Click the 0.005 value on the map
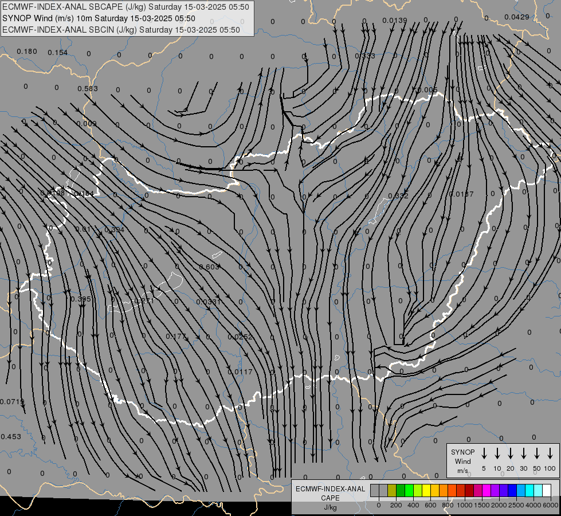The image size is (561, 516). click(x=427, y=90)
